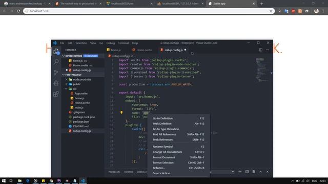Open the Windows Start menu
Image resolution: width=328 pixels, height=184 pixels.
tap(4, 180)
